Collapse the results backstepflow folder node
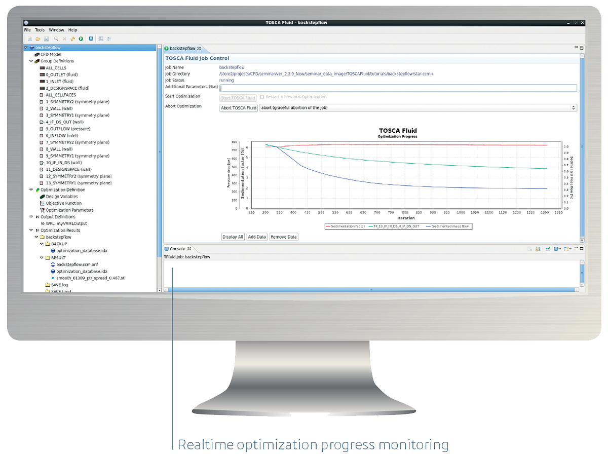Screen dimensions: 608x456 36,237
